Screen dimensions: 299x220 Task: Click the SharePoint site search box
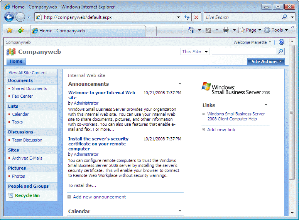[244, 52]
